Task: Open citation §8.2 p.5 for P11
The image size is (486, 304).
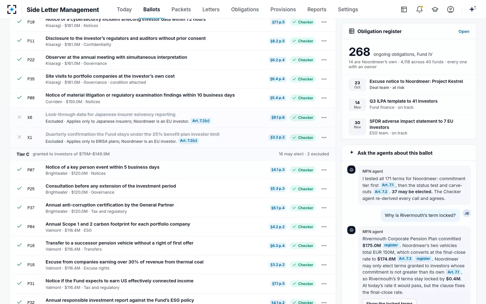Action: [277, 41]
